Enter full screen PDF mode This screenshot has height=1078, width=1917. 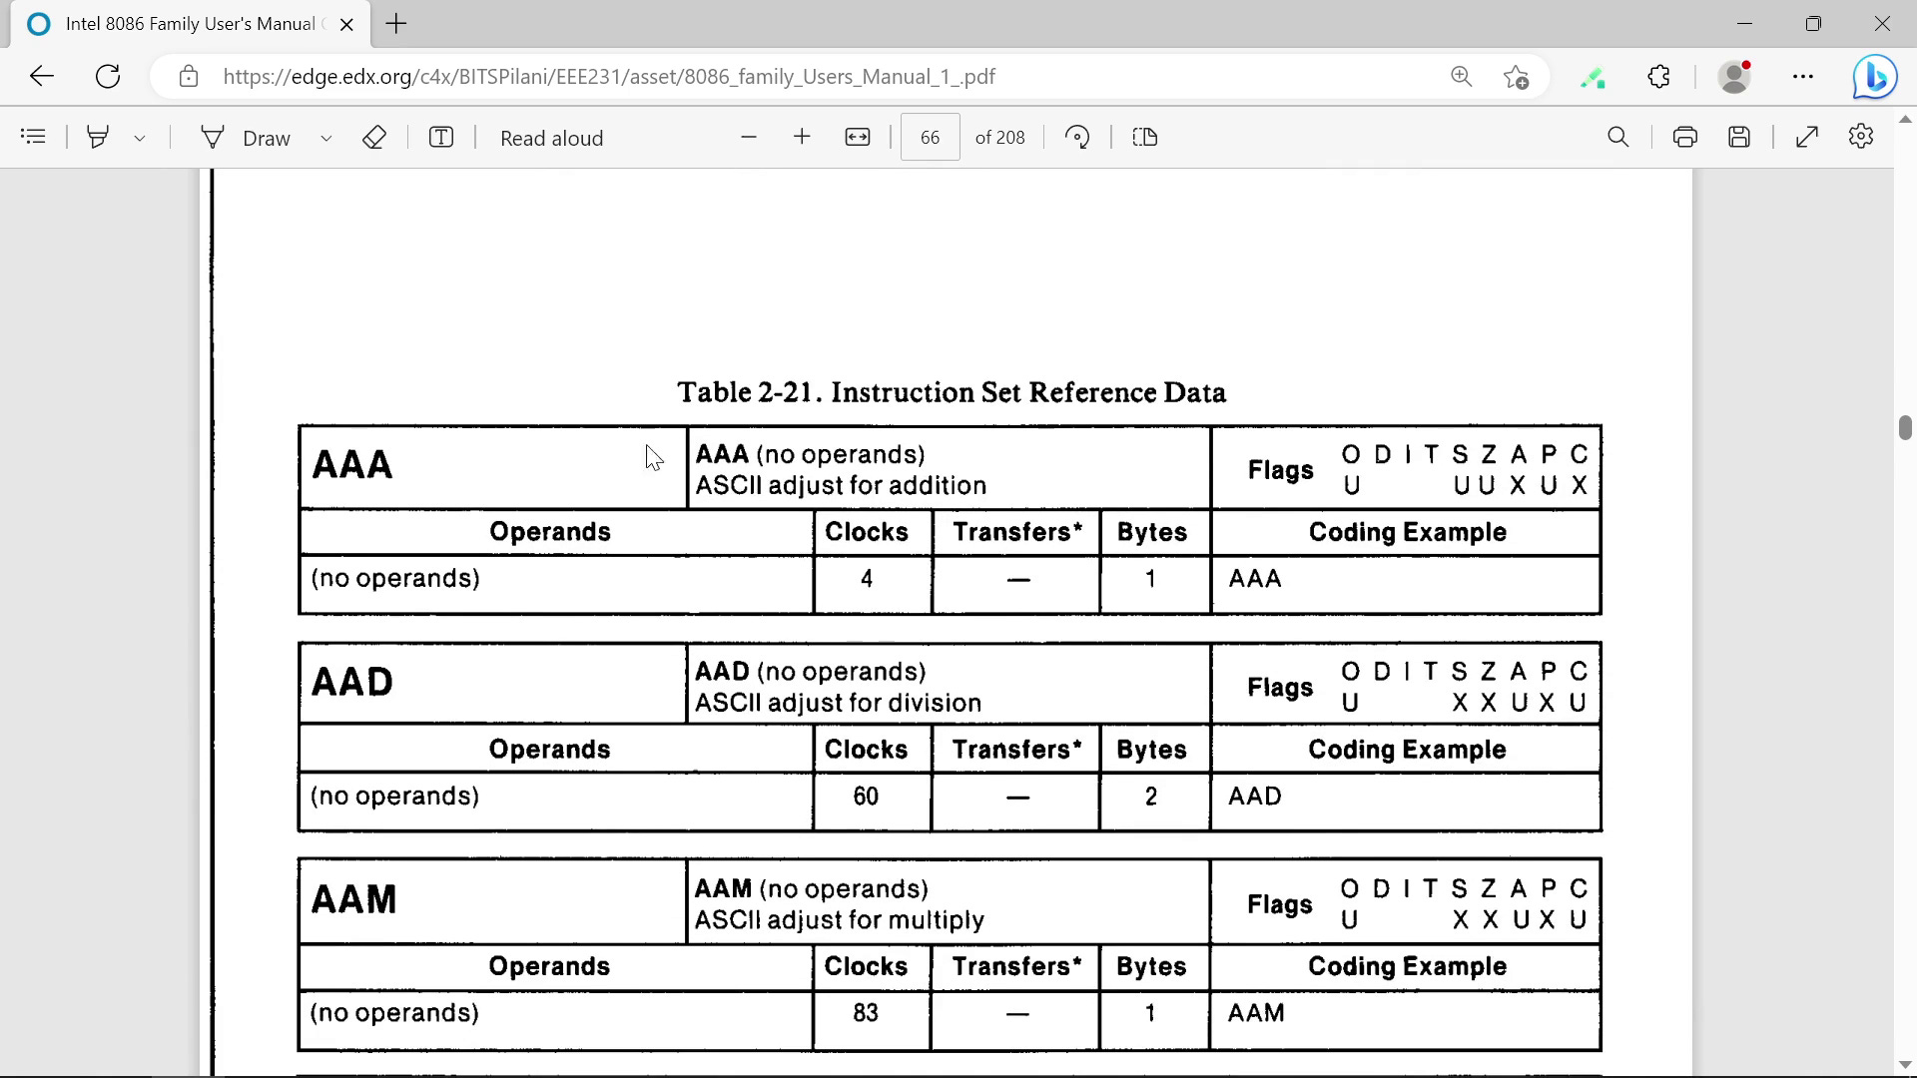(x=1806, y=137)
